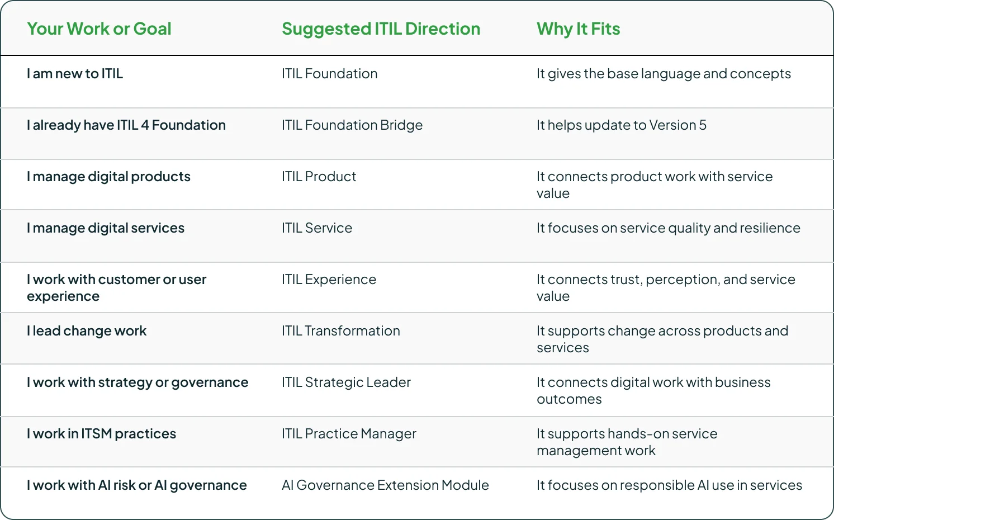
Task: Click the 'ITIL Foundation Bridge' cell
Action: pos(352,125)
